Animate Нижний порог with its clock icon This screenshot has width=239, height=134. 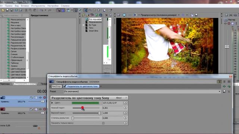point(125,108)
